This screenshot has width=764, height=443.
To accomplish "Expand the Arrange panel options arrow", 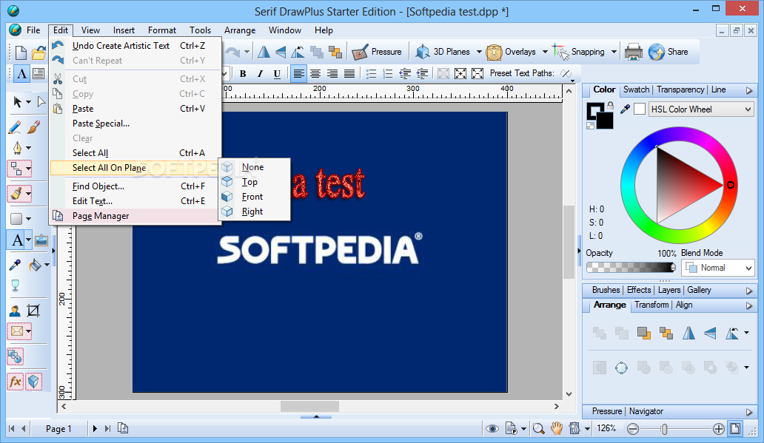I will [749, 305].
